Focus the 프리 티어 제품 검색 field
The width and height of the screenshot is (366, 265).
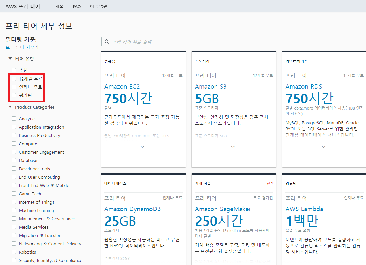(233, 42)
